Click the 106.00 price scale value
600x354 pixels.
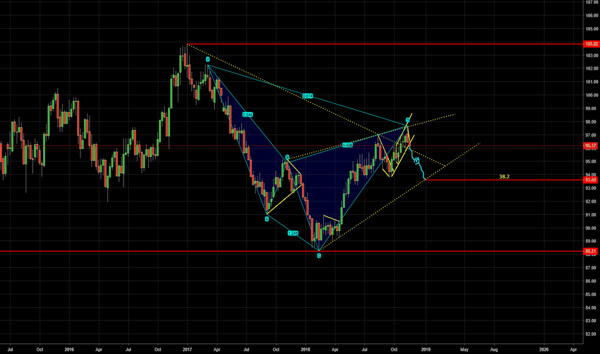(592, 15)
